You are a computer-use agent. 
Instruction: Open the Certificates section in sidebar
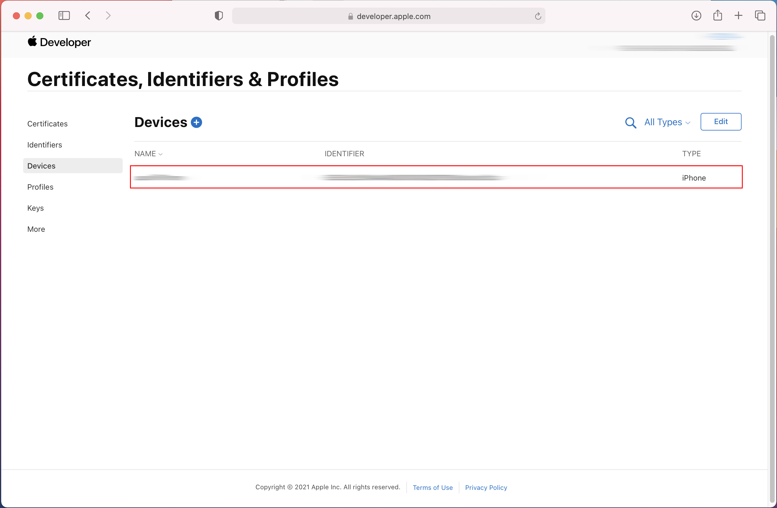47,124
